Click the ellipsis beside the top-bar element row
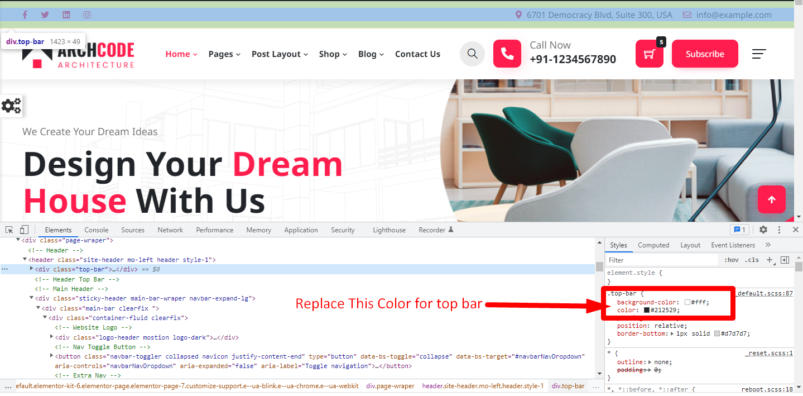 [4, 269]
